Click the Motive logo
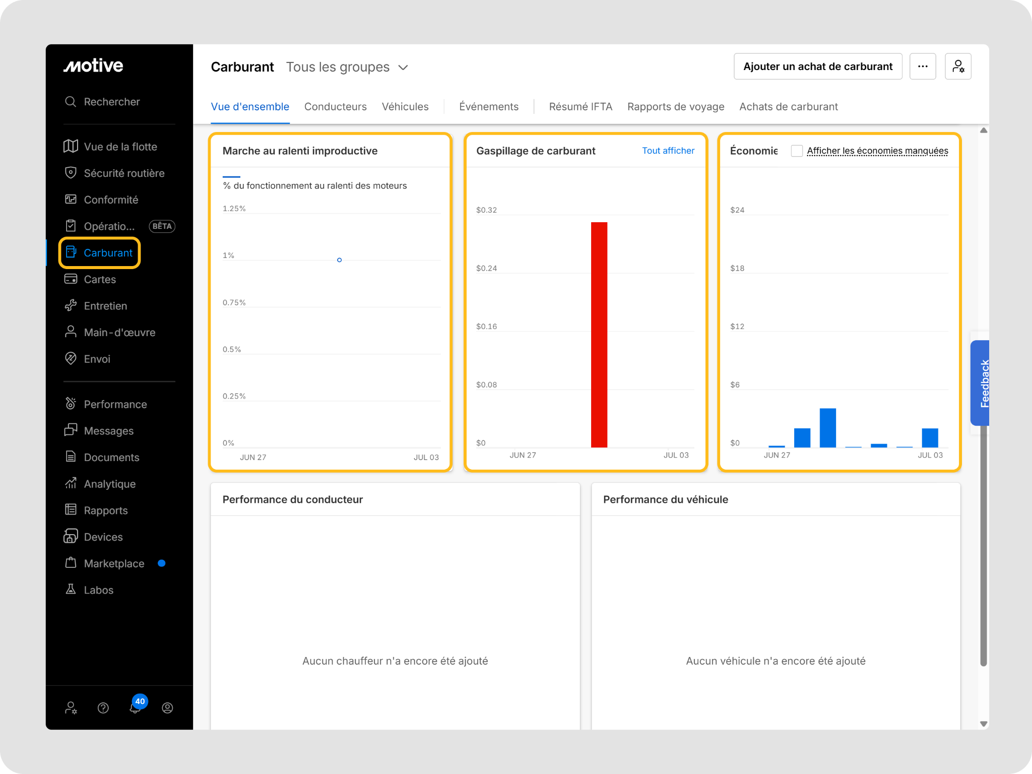The height and width of the screenshot is (774, 1032). coord(93,66)
